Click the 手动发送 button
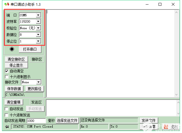The image size is (182, 133). pos(35,109)
